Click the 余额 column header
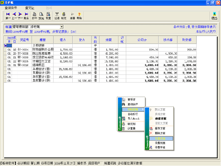Screen dimensions: 221x166 point(109,40)
